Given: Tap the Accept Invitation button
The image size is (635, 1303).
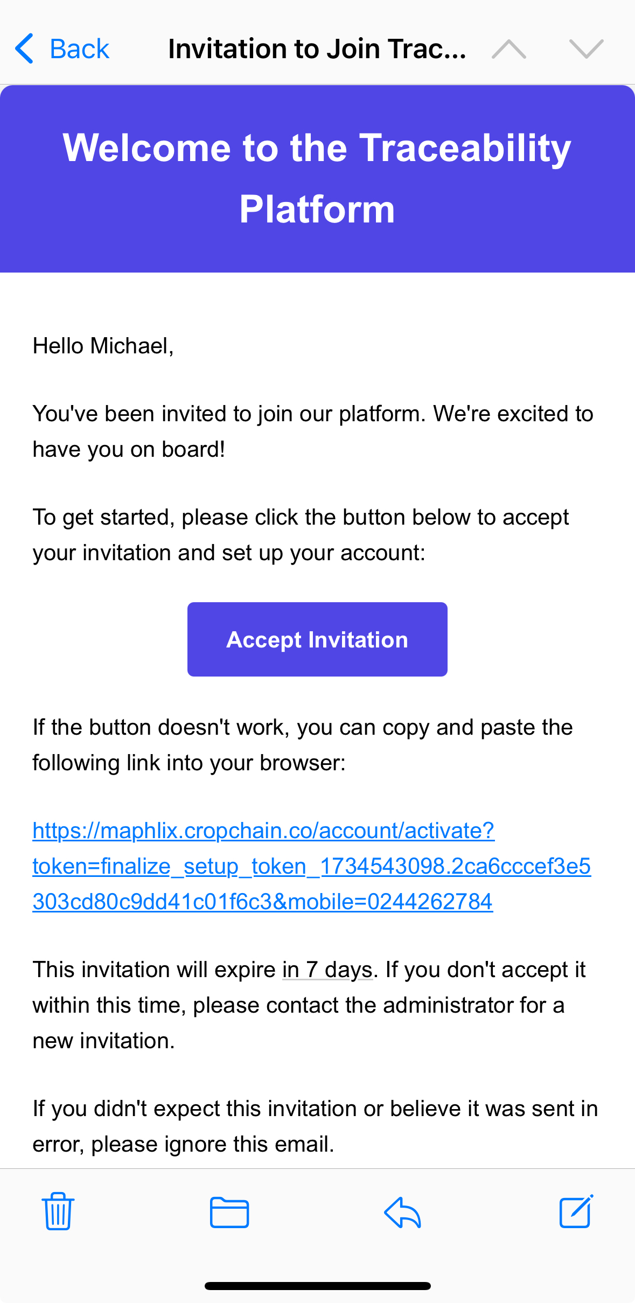Looking at the screenshot, I should [317, 639].
